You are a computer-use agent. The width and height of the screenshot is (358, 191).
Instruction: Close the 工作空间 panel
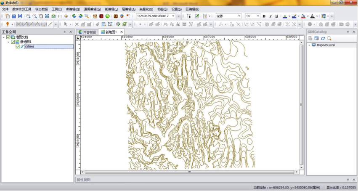coord(71,32)
